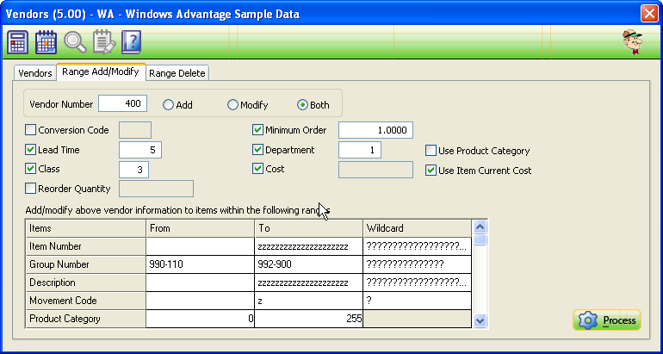Open the calendar toolbar icon
663x354 pixels.
click(46, 42)
